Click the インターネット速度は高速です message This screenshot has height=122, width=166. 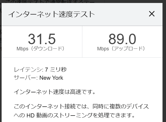[55, 92]
